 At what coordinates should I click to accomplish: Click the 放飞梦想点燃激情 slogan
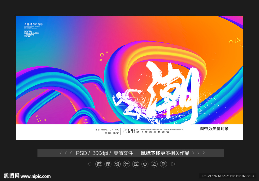153,132
